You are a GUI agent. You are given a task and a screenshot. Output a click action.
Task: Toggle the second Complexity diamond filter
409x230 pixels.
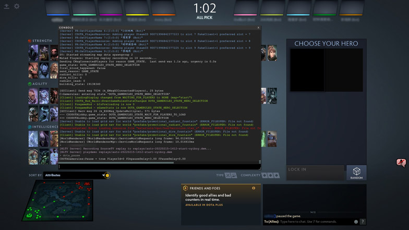pos(270,175)
